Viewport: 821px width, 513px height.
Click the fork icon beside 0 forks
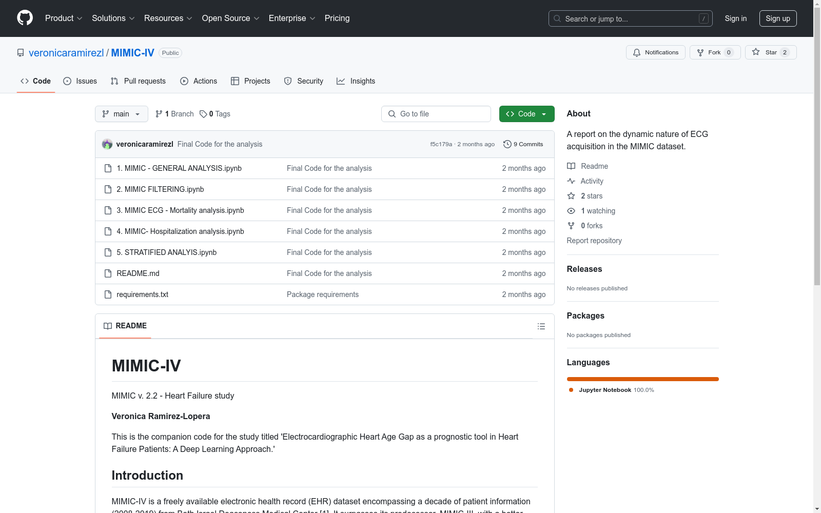click(x=571, y=226)
